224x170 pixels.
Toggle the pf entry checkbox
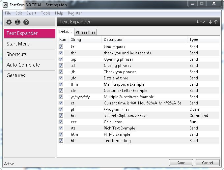pyautogui.click(x=61, y=109)
